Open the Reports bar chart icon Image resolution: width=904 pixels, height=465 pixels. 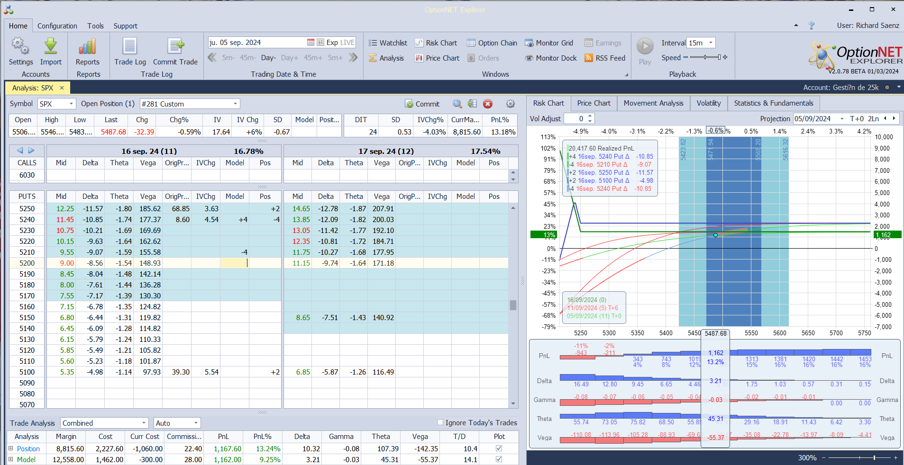(87, 47)
